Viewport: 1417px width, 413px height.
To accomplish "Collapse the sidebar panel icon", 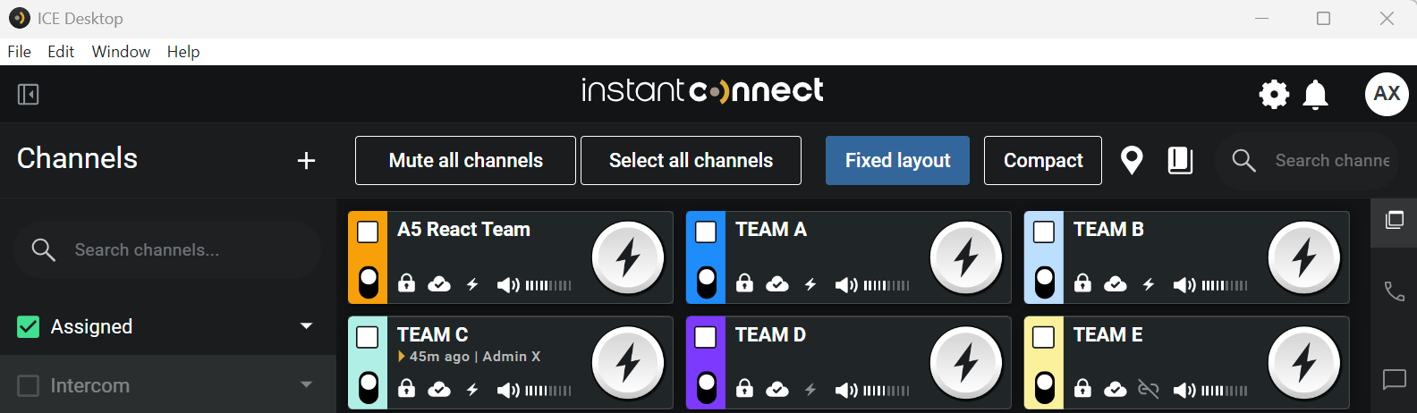I will tap(28, 94).
